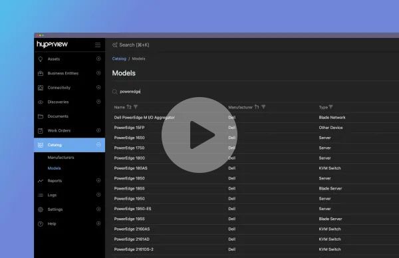Click the Type column header
The image size is (399, 258).
323,107
